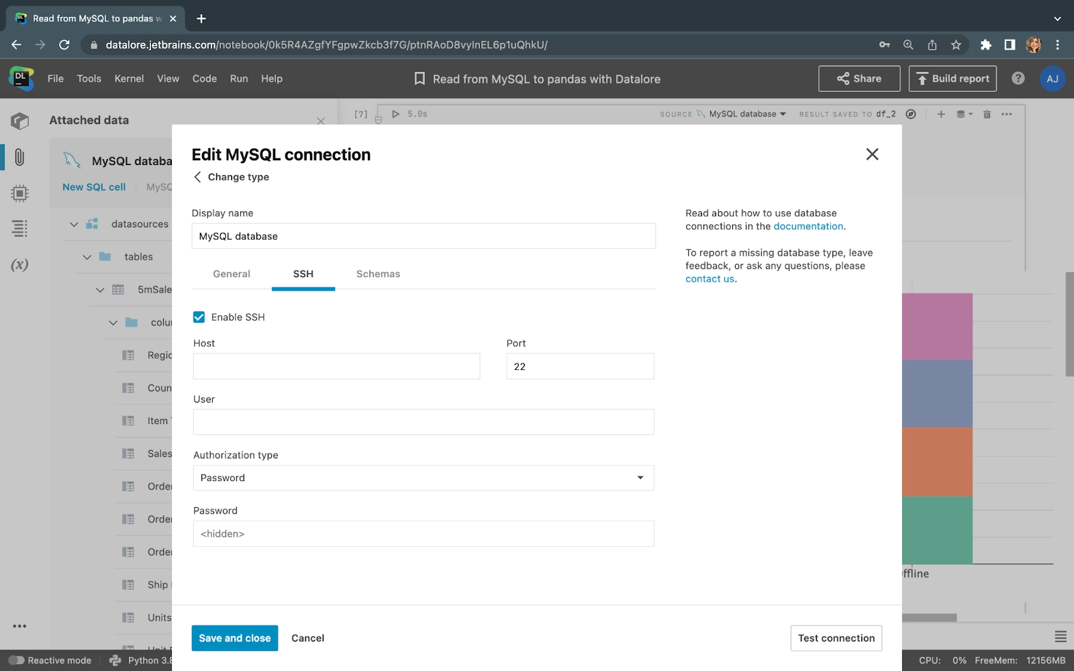
Task: Open Chrome's share page icon
Action: click(932, 45)
